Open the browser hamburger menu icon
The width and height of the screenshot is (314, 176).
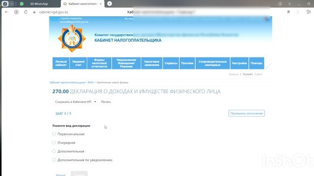(289, 4)
